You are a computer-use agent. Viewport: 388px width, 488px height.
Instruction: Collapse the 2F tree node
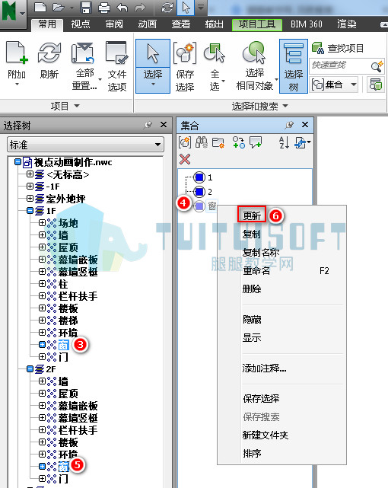pos(30,368)
